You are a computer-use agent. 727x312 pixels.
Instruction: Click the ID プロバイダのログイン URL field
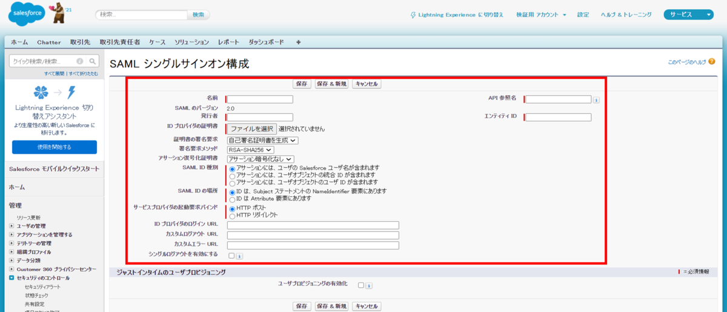tap(313, 225)
